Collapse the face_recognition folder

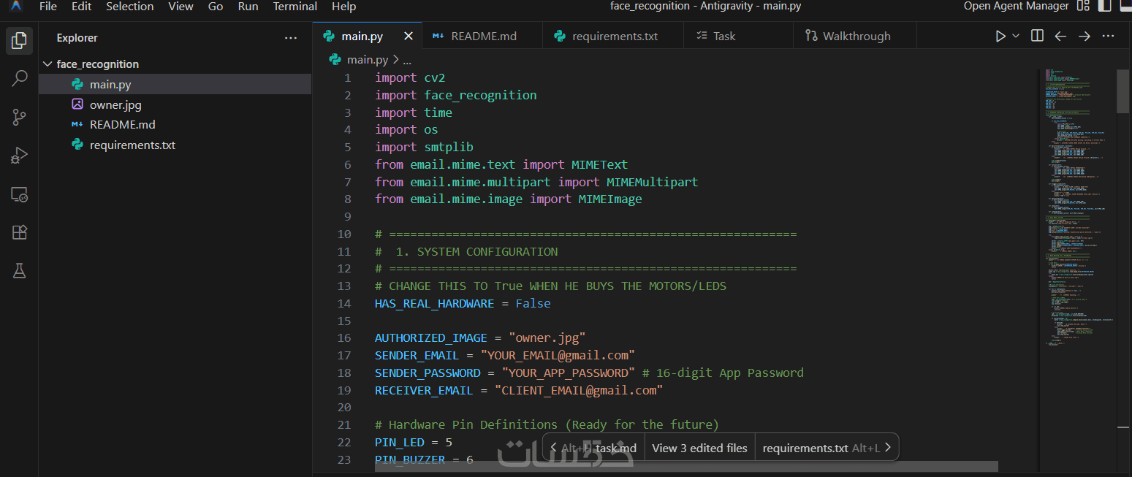(x=48, y=64)
